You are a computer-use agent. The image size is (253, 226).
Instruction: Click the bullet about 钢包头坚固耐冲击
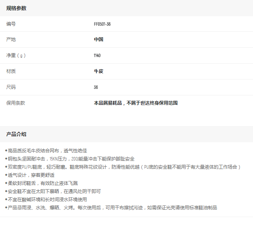pyautogui.click(x=71, y=159)
